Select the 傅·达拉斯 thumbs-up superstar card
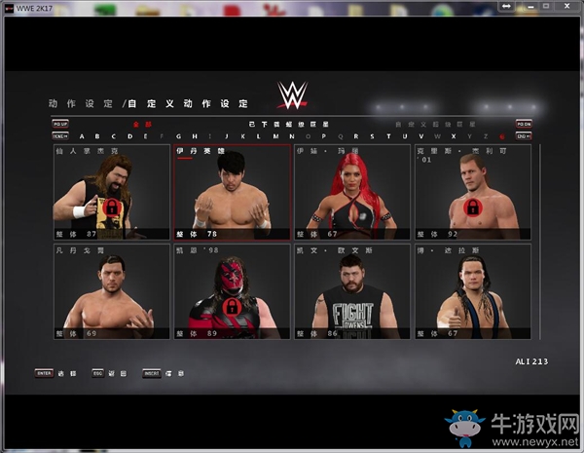 (473, 291)
